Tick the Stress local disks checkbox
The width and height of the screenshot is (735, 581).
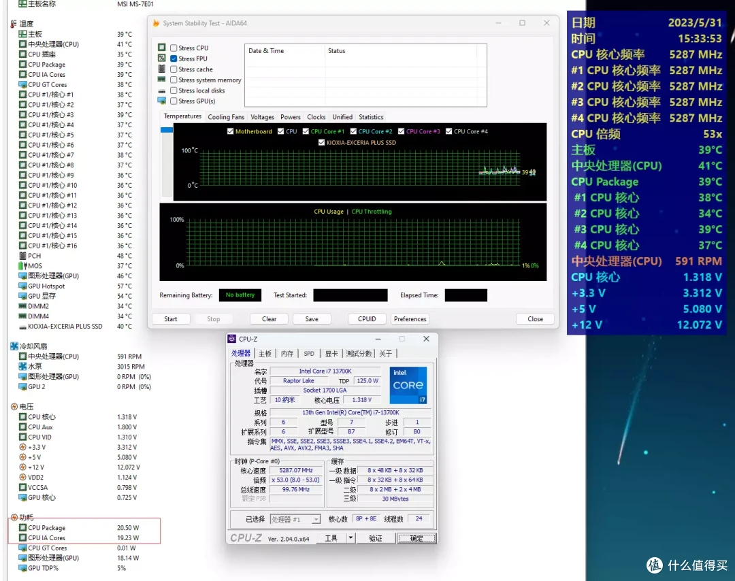pyautogui.click(x=174, y=90)
